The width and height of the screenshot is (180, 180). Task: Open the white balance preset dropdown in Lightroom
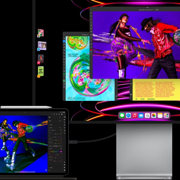(x=53, y=130)
